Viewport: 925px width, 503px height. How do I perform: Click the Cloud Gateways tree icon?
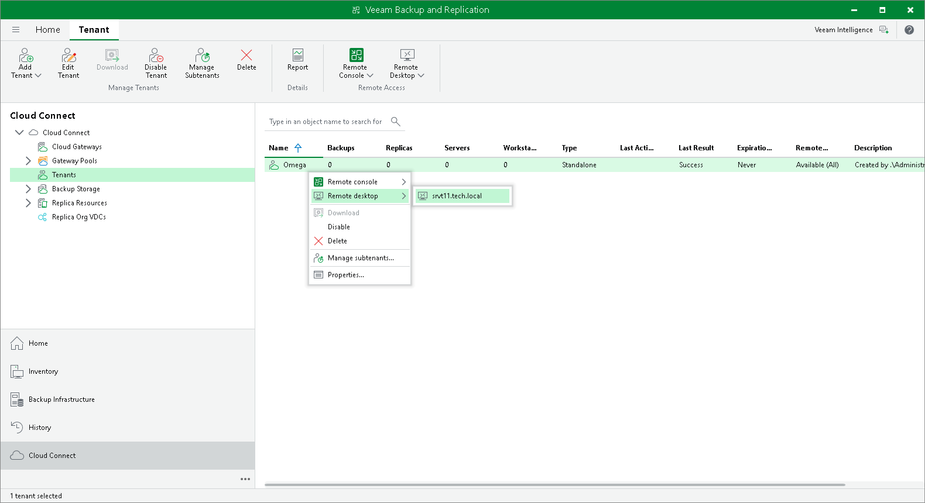pyautogui.click(x=43, y=147)
